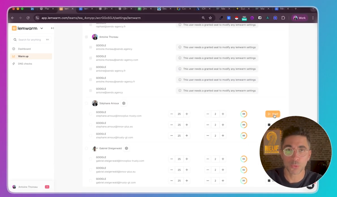Open Warm up in the sidebar

click(31, 56)
